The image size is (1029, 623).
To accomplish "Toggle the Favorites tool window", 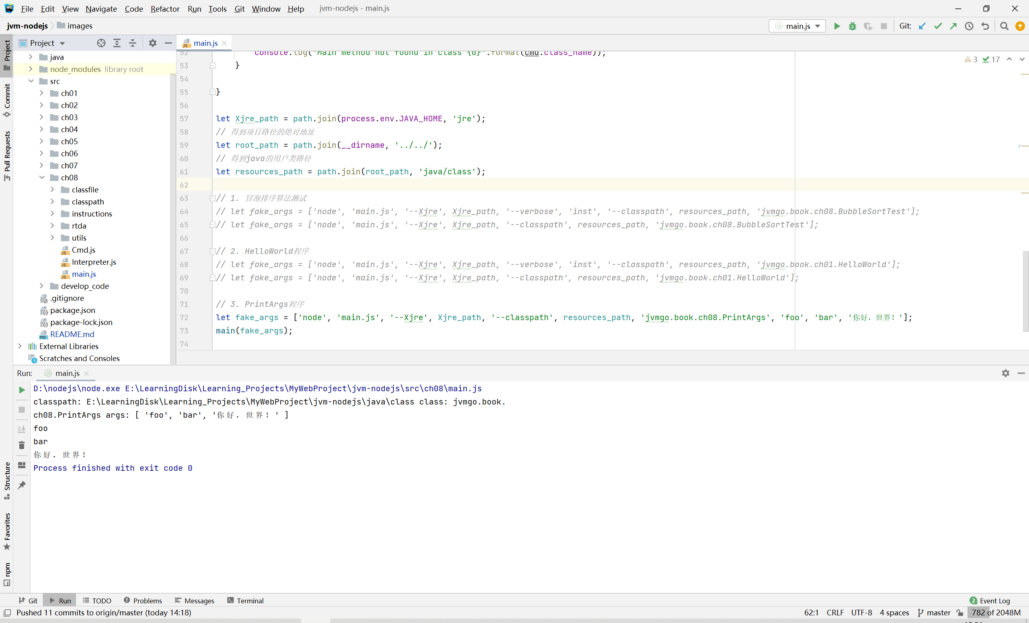I will pos(7,531).
